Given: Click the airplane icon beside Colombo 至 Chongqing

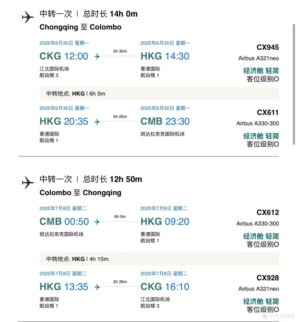Looking at the screenshot, I should (x=27, y=183).
